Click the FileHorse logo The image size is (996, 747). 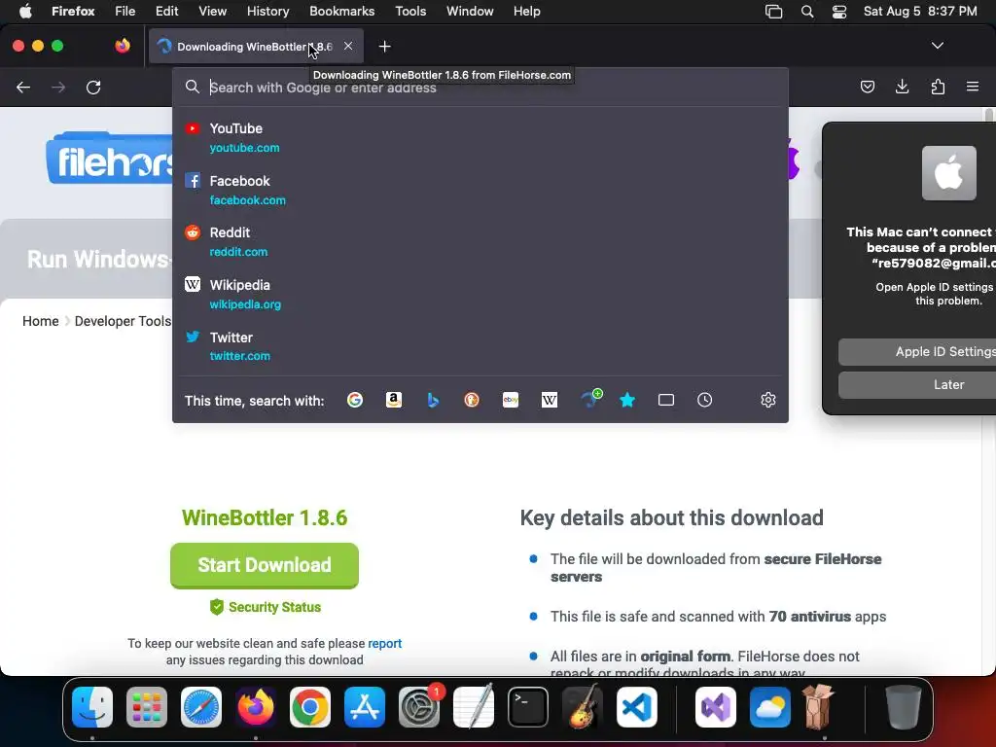[x=109, y=159]
